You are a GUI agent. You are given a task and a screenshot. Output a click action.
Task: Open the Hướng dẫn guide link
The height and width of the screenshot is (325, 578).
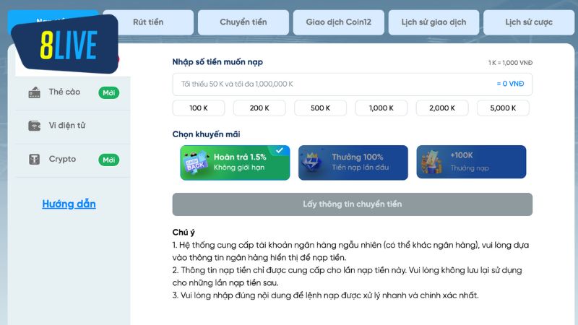[x=69, y=204]
